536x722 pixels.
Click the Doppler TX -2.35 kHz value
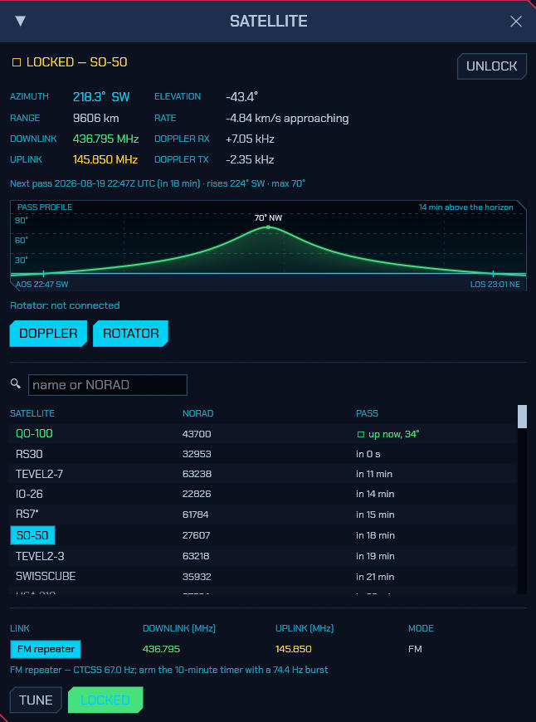[x=250, y=160]
